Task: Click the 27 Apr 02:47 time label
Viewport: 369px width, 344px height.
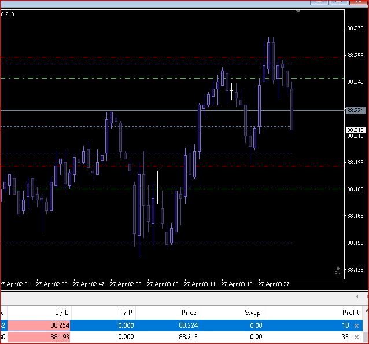Action: pos(88,284)
